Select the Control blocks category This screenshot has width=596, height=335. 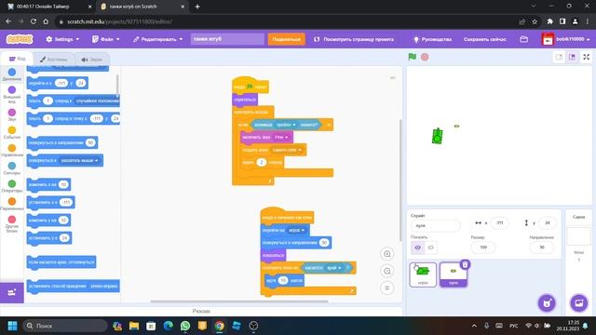(12, 151)
